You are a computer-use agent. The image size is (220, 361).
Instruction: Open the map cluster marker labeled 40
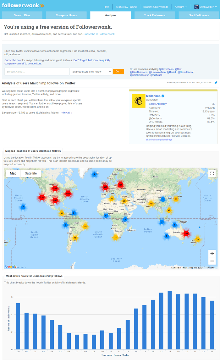(151, 204)
